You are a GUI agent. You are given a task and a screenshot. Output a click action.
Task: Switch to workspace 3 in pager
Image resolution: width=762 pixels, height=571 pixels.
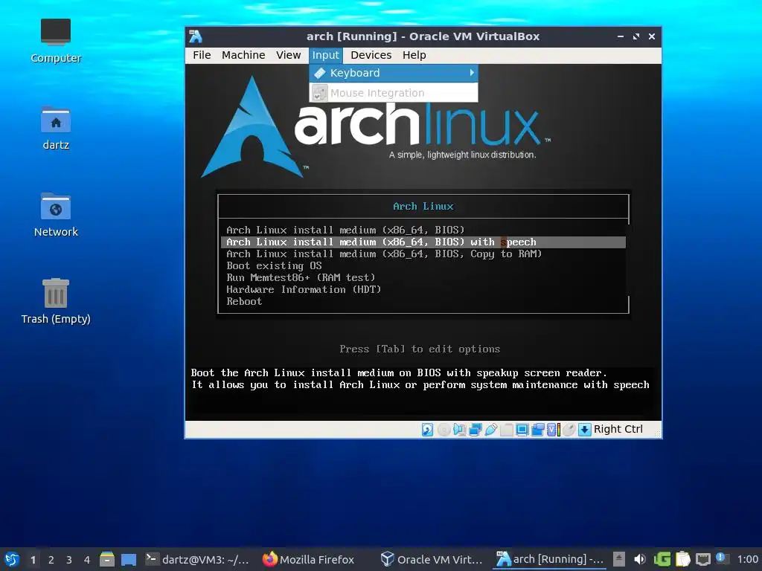tap(69, 559)
